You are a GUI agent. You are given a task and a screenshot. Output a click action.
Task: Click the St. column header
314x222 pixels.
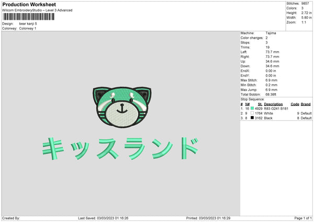pyautogui.click(x=260, y=104)
